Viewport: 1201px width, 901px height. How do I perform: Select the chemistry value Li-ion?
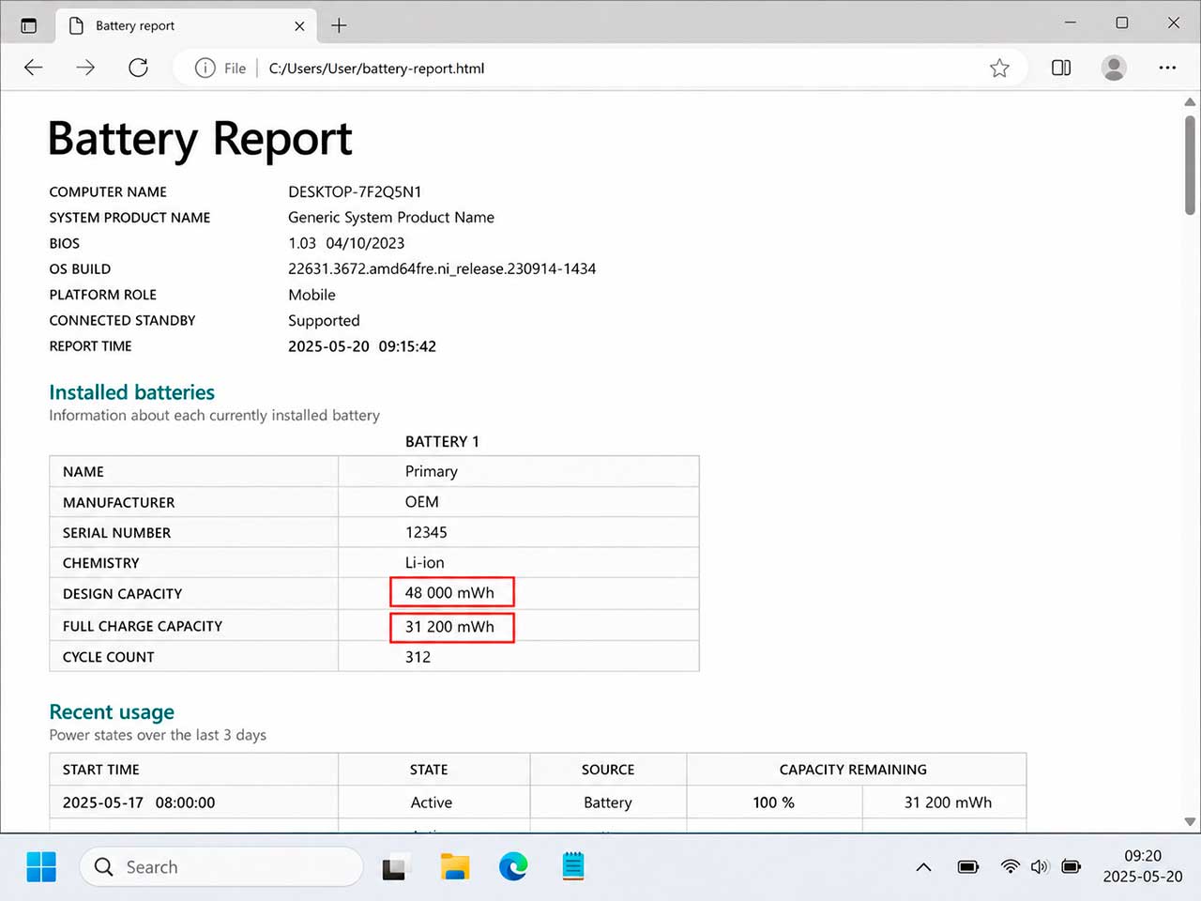point(425,562)
